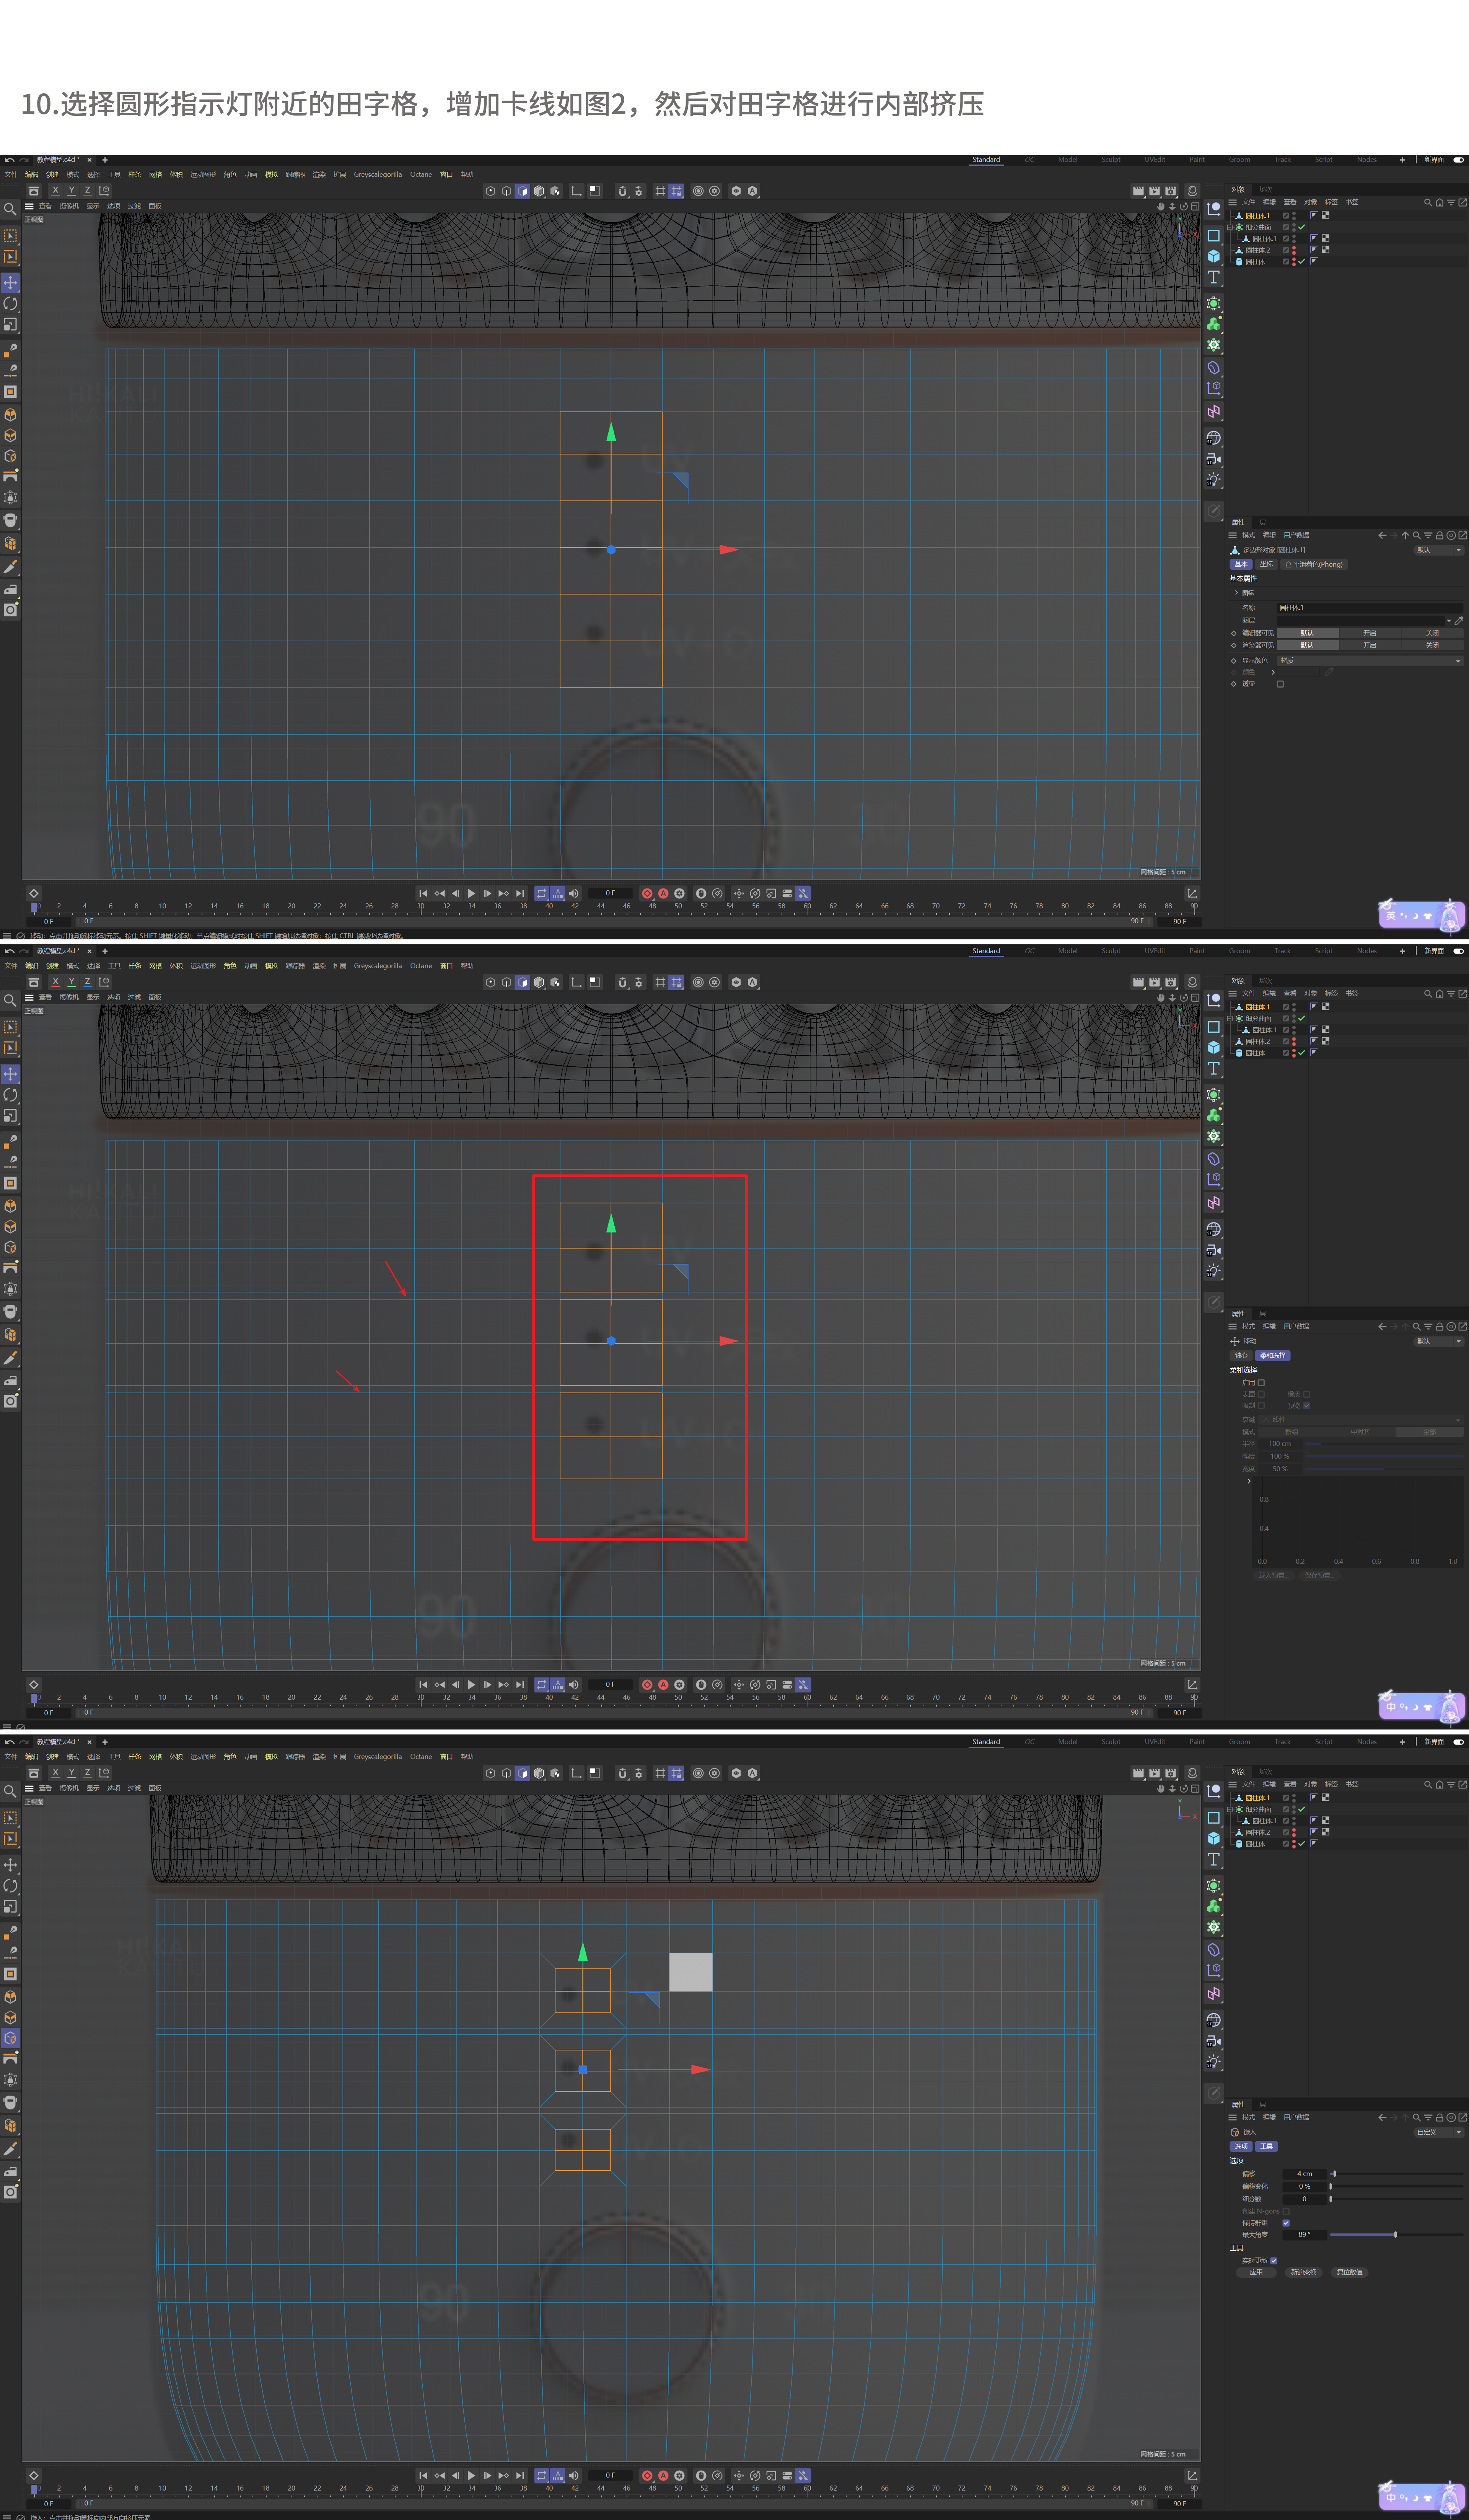Click the 应用 button
Viewport: 1469px width, 2520px height.
(1256, 2272)
